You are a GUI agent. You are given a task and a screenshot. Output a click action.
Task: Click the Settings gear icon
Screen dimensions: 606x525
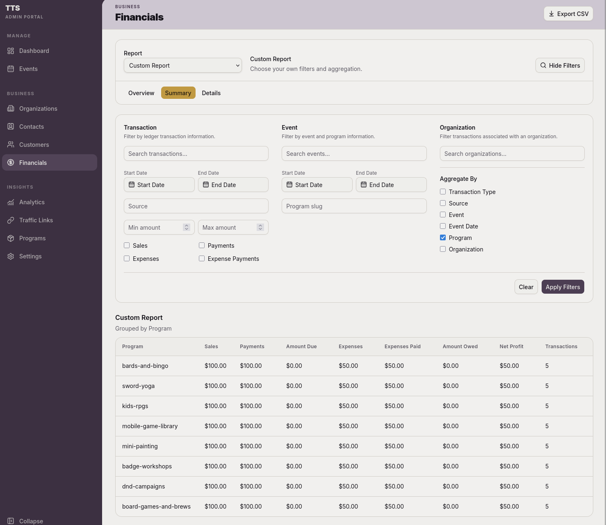[11, 256]
